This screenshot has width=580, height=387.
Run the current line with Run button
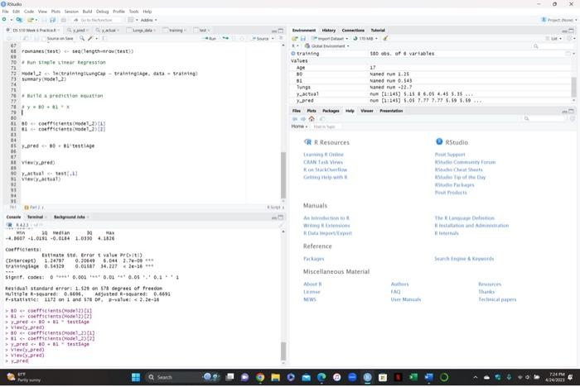coord(210,38)
